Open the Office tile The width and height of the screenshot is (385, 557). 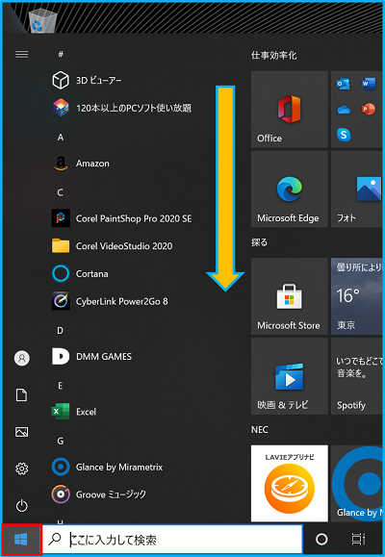tap(290, 109)
